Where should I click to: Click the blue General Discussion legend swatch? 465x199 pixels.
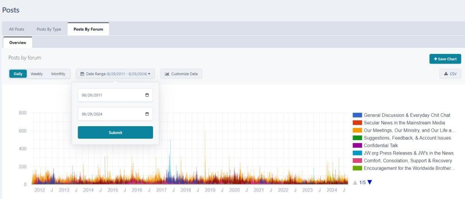coord(357,115)
